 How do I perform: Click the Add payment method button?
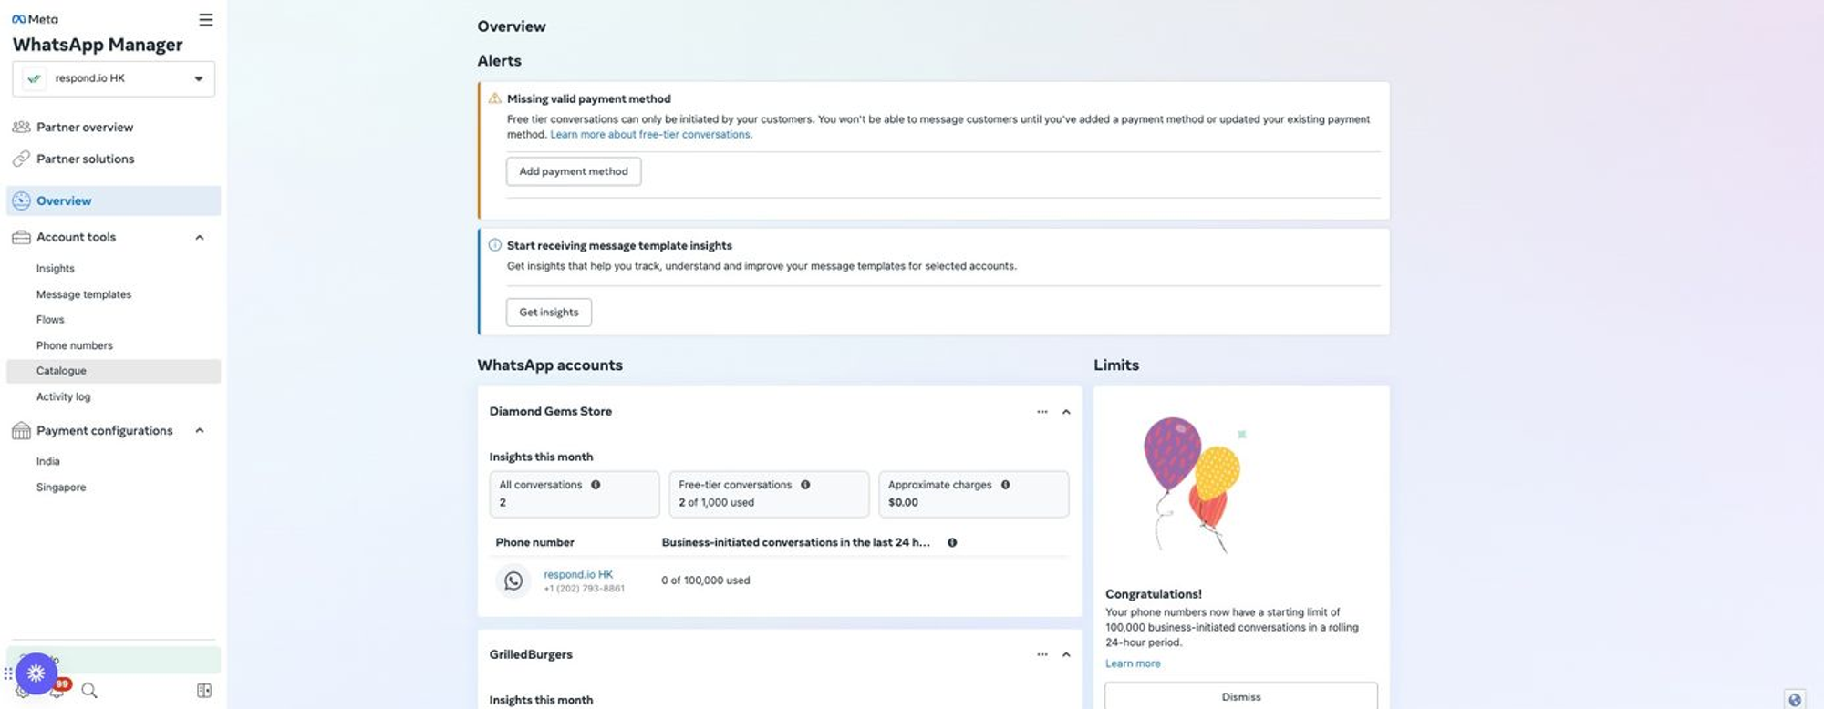tap(574, 171)
